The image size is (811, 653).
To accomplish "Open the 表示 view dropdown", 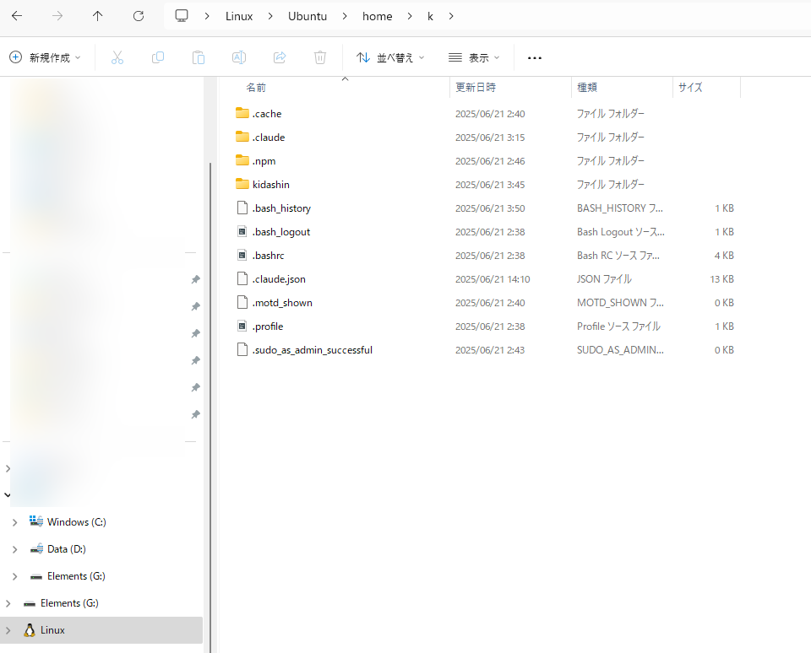I will point(474,57).
